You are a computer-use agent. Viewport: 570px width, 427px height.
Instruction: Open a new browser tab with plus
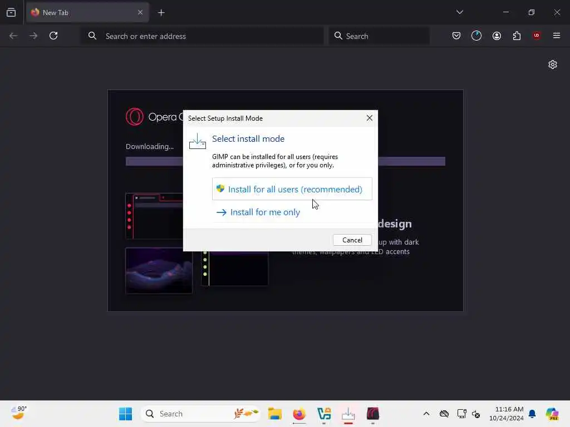(161, 13)
